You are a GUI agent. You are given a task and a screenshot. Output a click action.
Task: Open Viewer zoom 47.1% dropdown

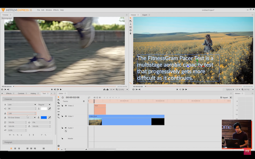(x=248, y=90)
